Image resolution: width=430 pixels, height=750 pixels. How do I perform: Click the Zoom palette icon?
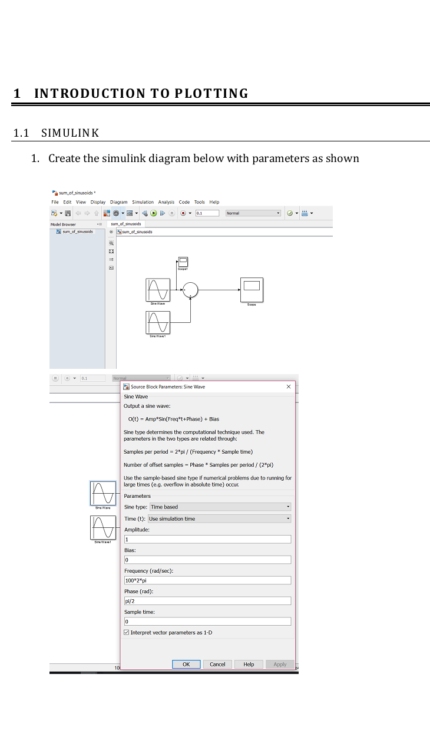click(x=111, y=243)
